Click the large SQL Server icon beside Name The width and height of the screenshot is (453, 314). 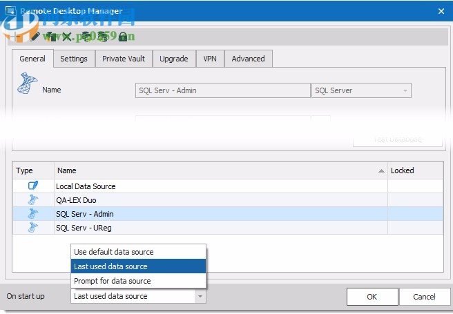pyautogui.click(x=27, y=83)
